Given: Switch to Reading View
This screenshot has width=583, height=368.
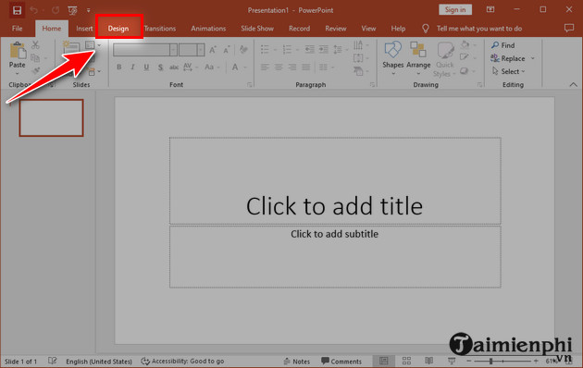Looking at the screenshot, I should [x=429, y=361].
